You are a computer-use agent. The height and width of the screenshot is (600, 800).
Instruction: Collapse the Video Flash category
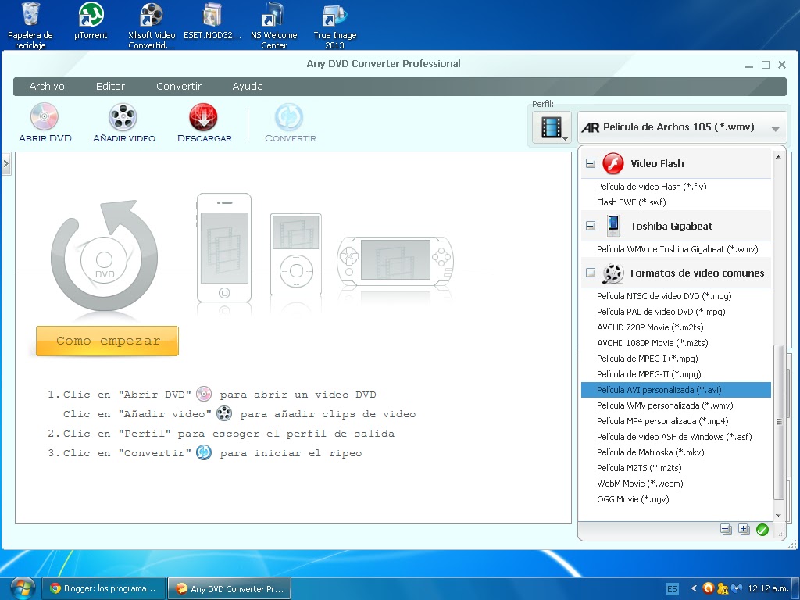pyautogui.click(x=590, y=164)
